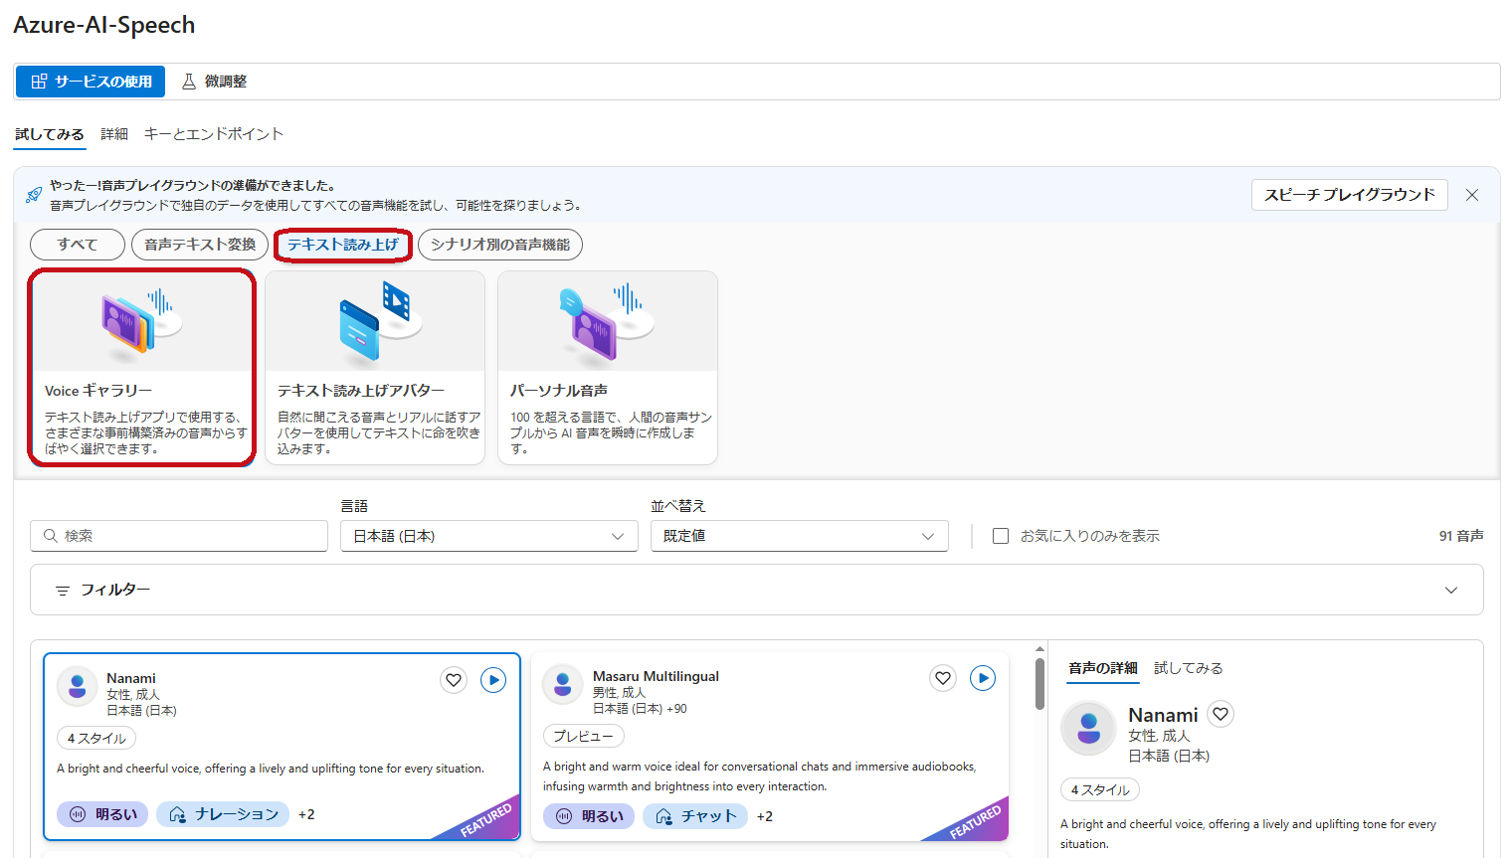Image resolution: width=1509 pixels, height=858 pixels.
Task: Play the Masaru Multilingual voice sample
Action: 983,678
